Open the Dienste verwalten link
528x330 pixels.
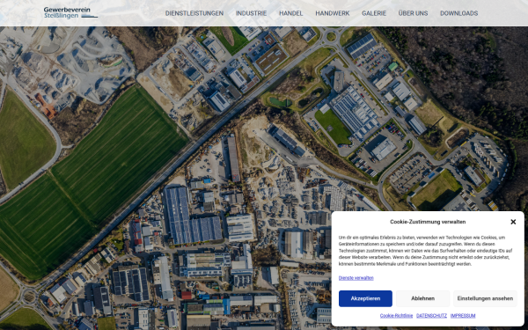pyautogui.click(x=356, y=278)
